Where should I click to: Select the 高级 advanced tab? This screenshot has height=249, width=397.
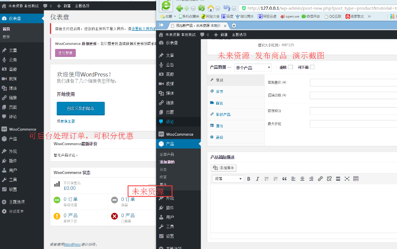click(x=236, y=138)
